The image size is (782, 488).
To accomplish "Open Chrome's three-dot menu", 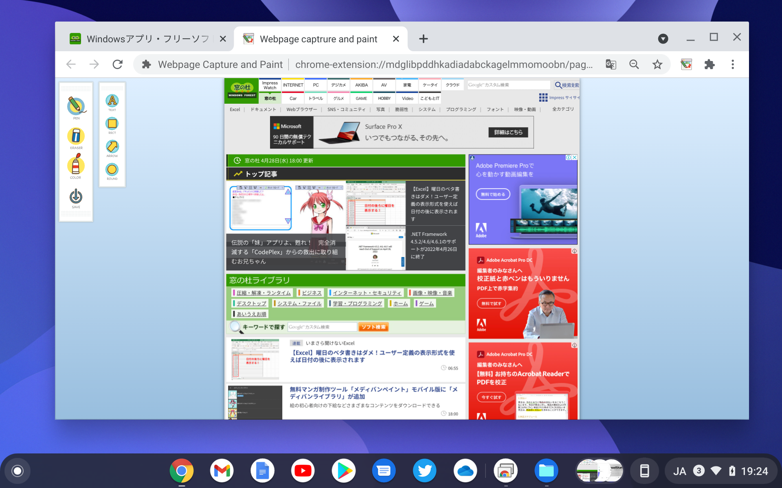I will pyautogui.click(x=733, y=64).
